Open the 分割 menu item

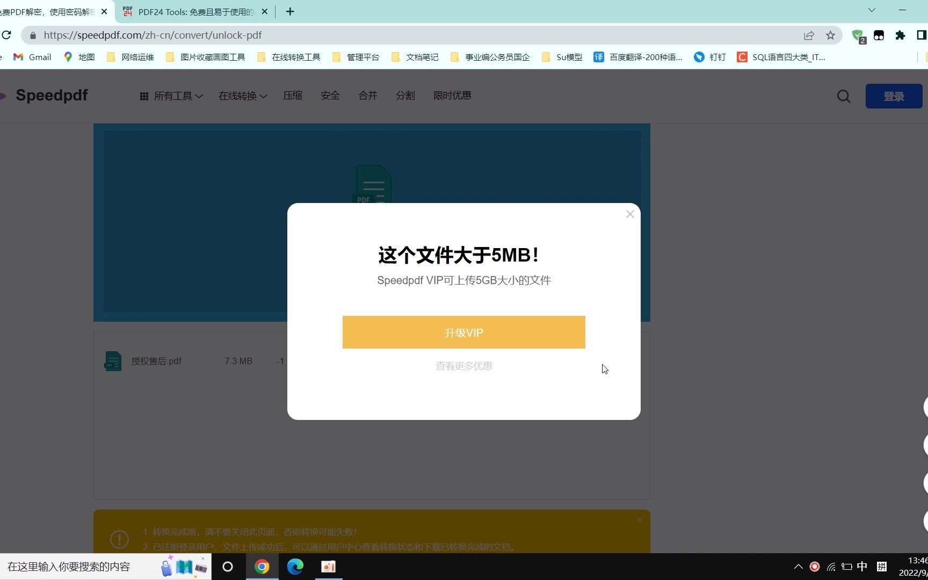point(405,96)
